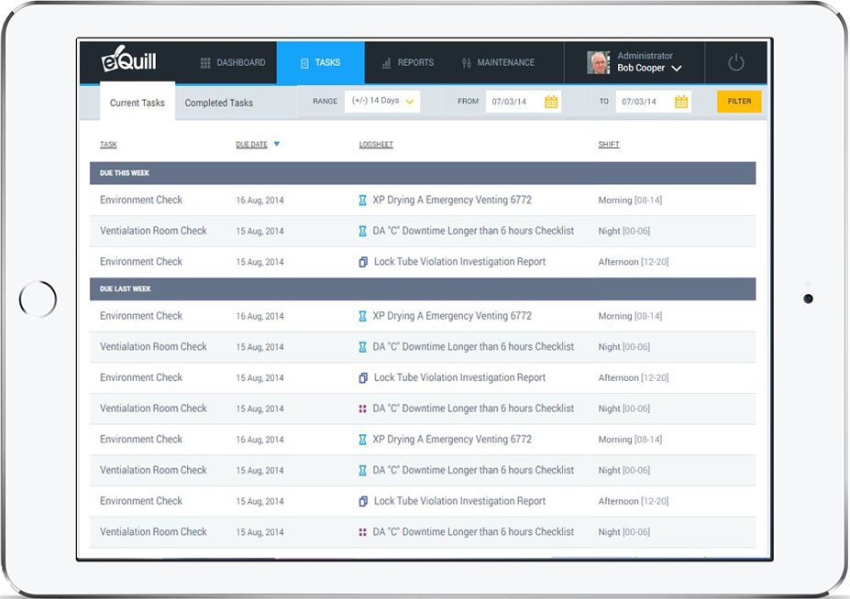Click Morning [08-14] shift under Due This Week
The height and width of the screenshot is (599, 850).
click(x=630, y=201)
